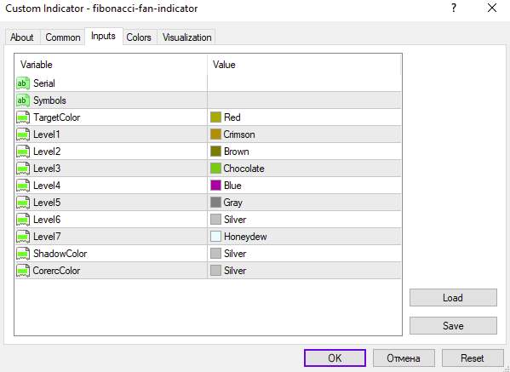Click the color icon beside Level3

pyautogui.click(x=23, y=169)
